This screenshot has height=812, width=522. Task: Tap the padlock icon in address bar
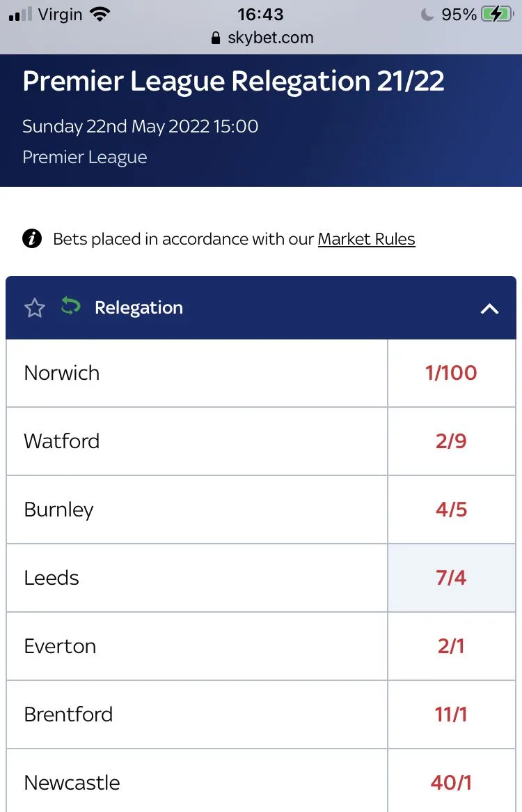pyautogui.click(x=216, y=38)
